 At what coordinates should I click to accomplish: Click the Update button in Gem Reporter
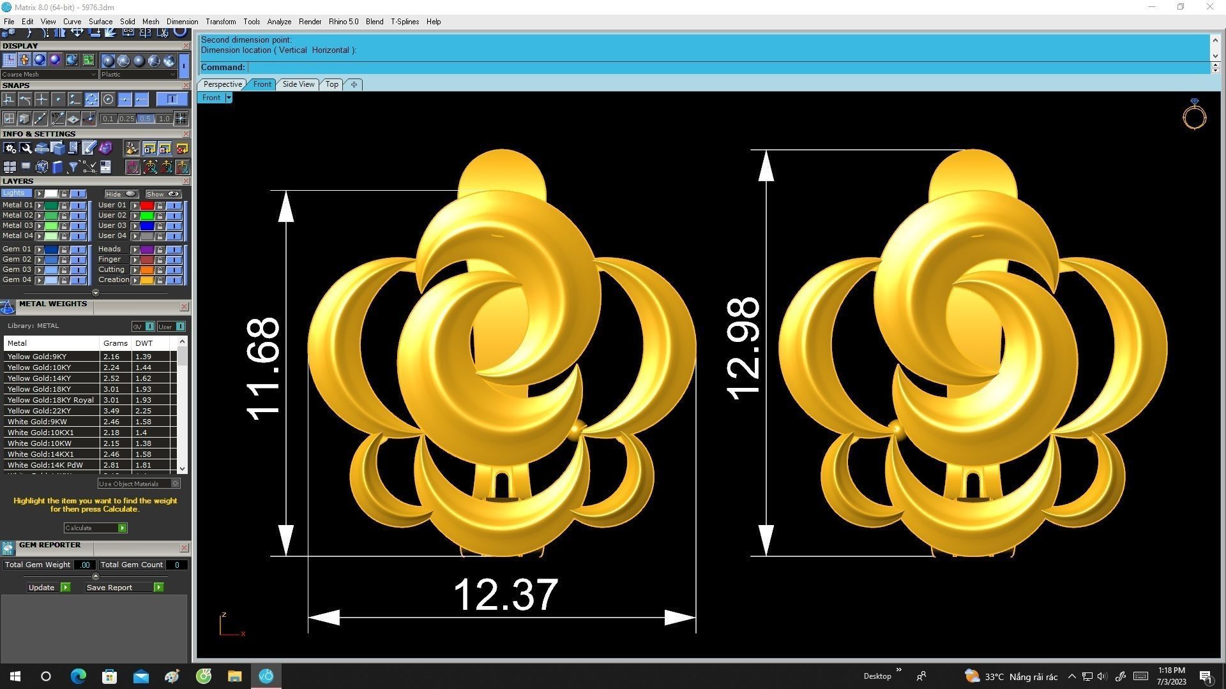pos(49,588)
